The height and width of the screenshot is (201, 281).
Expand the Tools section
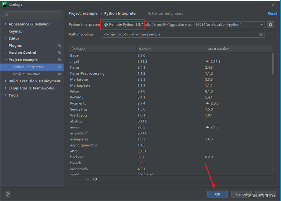(5, 95)
